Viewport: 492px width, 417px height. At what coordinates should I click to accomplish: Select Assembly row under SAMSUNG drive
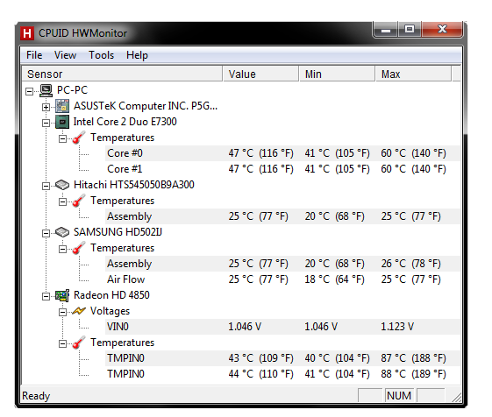coord(282,264)
